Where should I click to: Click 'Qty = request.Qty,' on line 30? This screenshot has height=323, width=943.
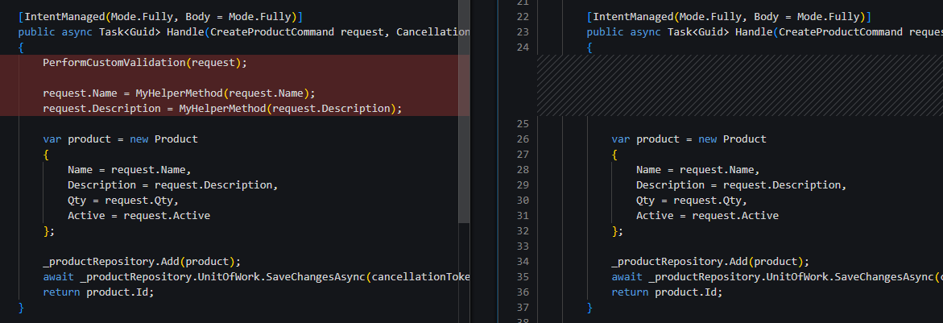click(x=693, y=201)
